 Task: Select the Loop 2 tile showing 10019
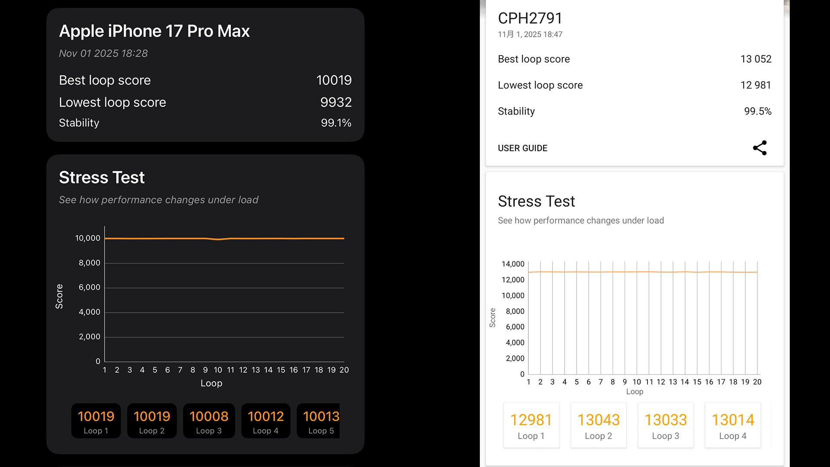pyautogui.click(x=152, y=421)
